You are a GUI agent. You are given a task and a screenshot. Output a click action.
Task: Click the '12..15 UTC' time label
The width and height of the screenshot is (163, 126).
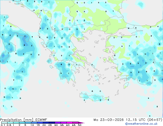coord(135,120)
